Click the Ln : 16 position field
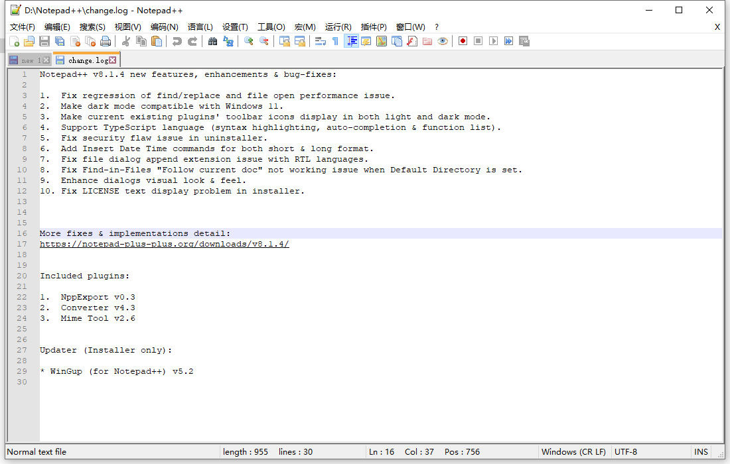The width and height of the screenshot is (730, 464). (x=382, y=452)
